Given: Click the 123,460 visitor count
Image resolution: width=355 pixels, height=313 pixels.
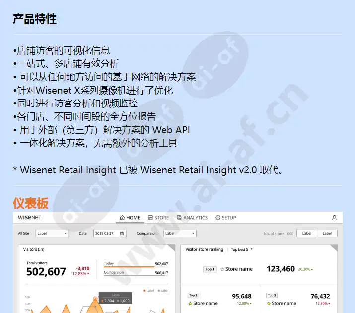Looking at the screenshot, I should tap(281, 269).
